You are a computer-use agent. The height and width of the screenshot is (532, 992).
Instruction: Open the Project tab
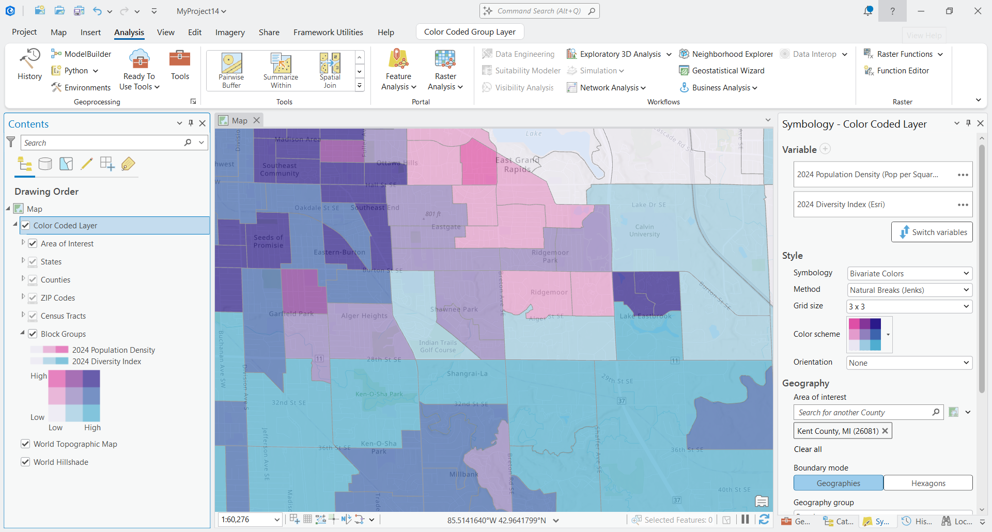[x=24, y=32]
